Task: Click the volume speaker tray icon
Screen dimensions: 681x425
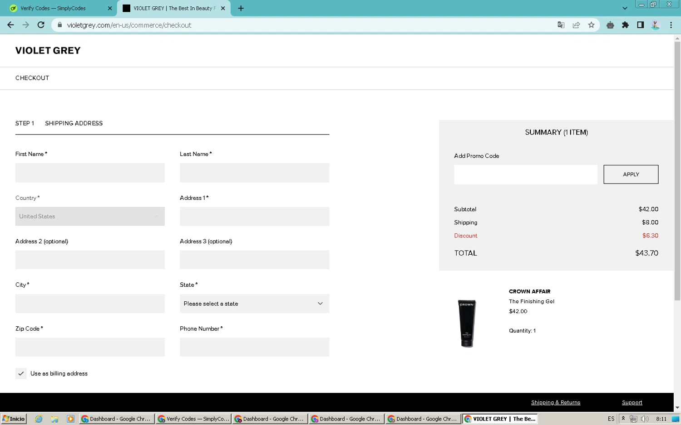Action: pos(644,419)
